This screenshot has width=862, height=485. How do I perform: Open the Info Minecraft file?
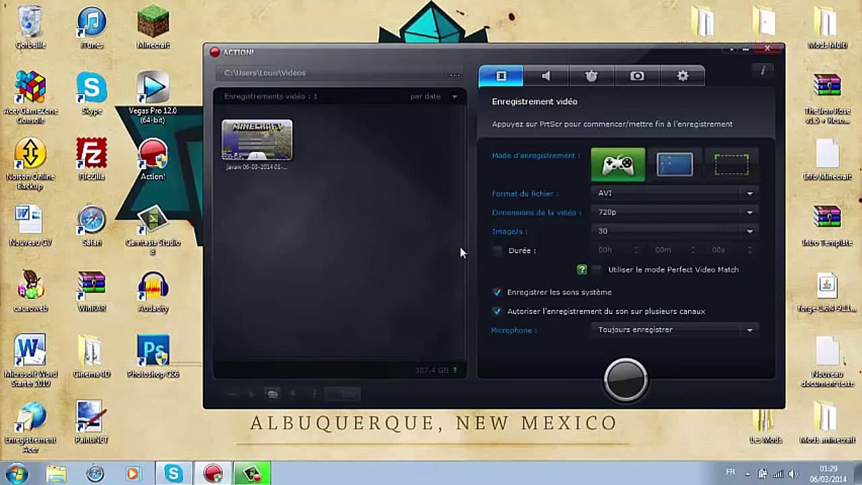(x=827, y=160)
